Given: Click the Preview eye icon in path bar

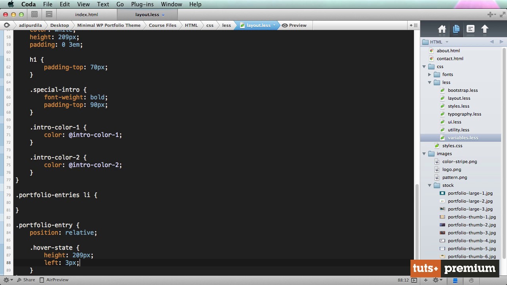Looking at the screenshot, I should coord(284,25).
